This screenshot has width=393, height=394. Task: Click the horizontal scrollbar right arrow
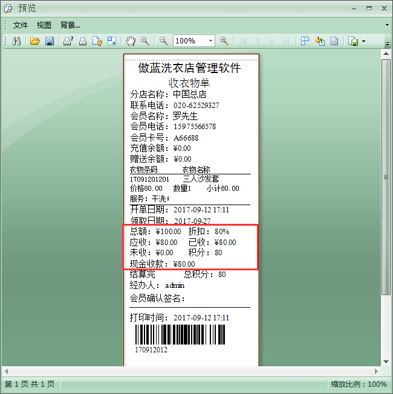point(377,371)
